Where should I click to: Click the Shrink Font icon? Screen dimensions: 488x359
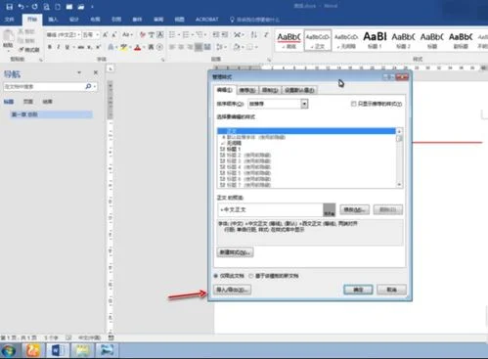[x=114, y=35]
